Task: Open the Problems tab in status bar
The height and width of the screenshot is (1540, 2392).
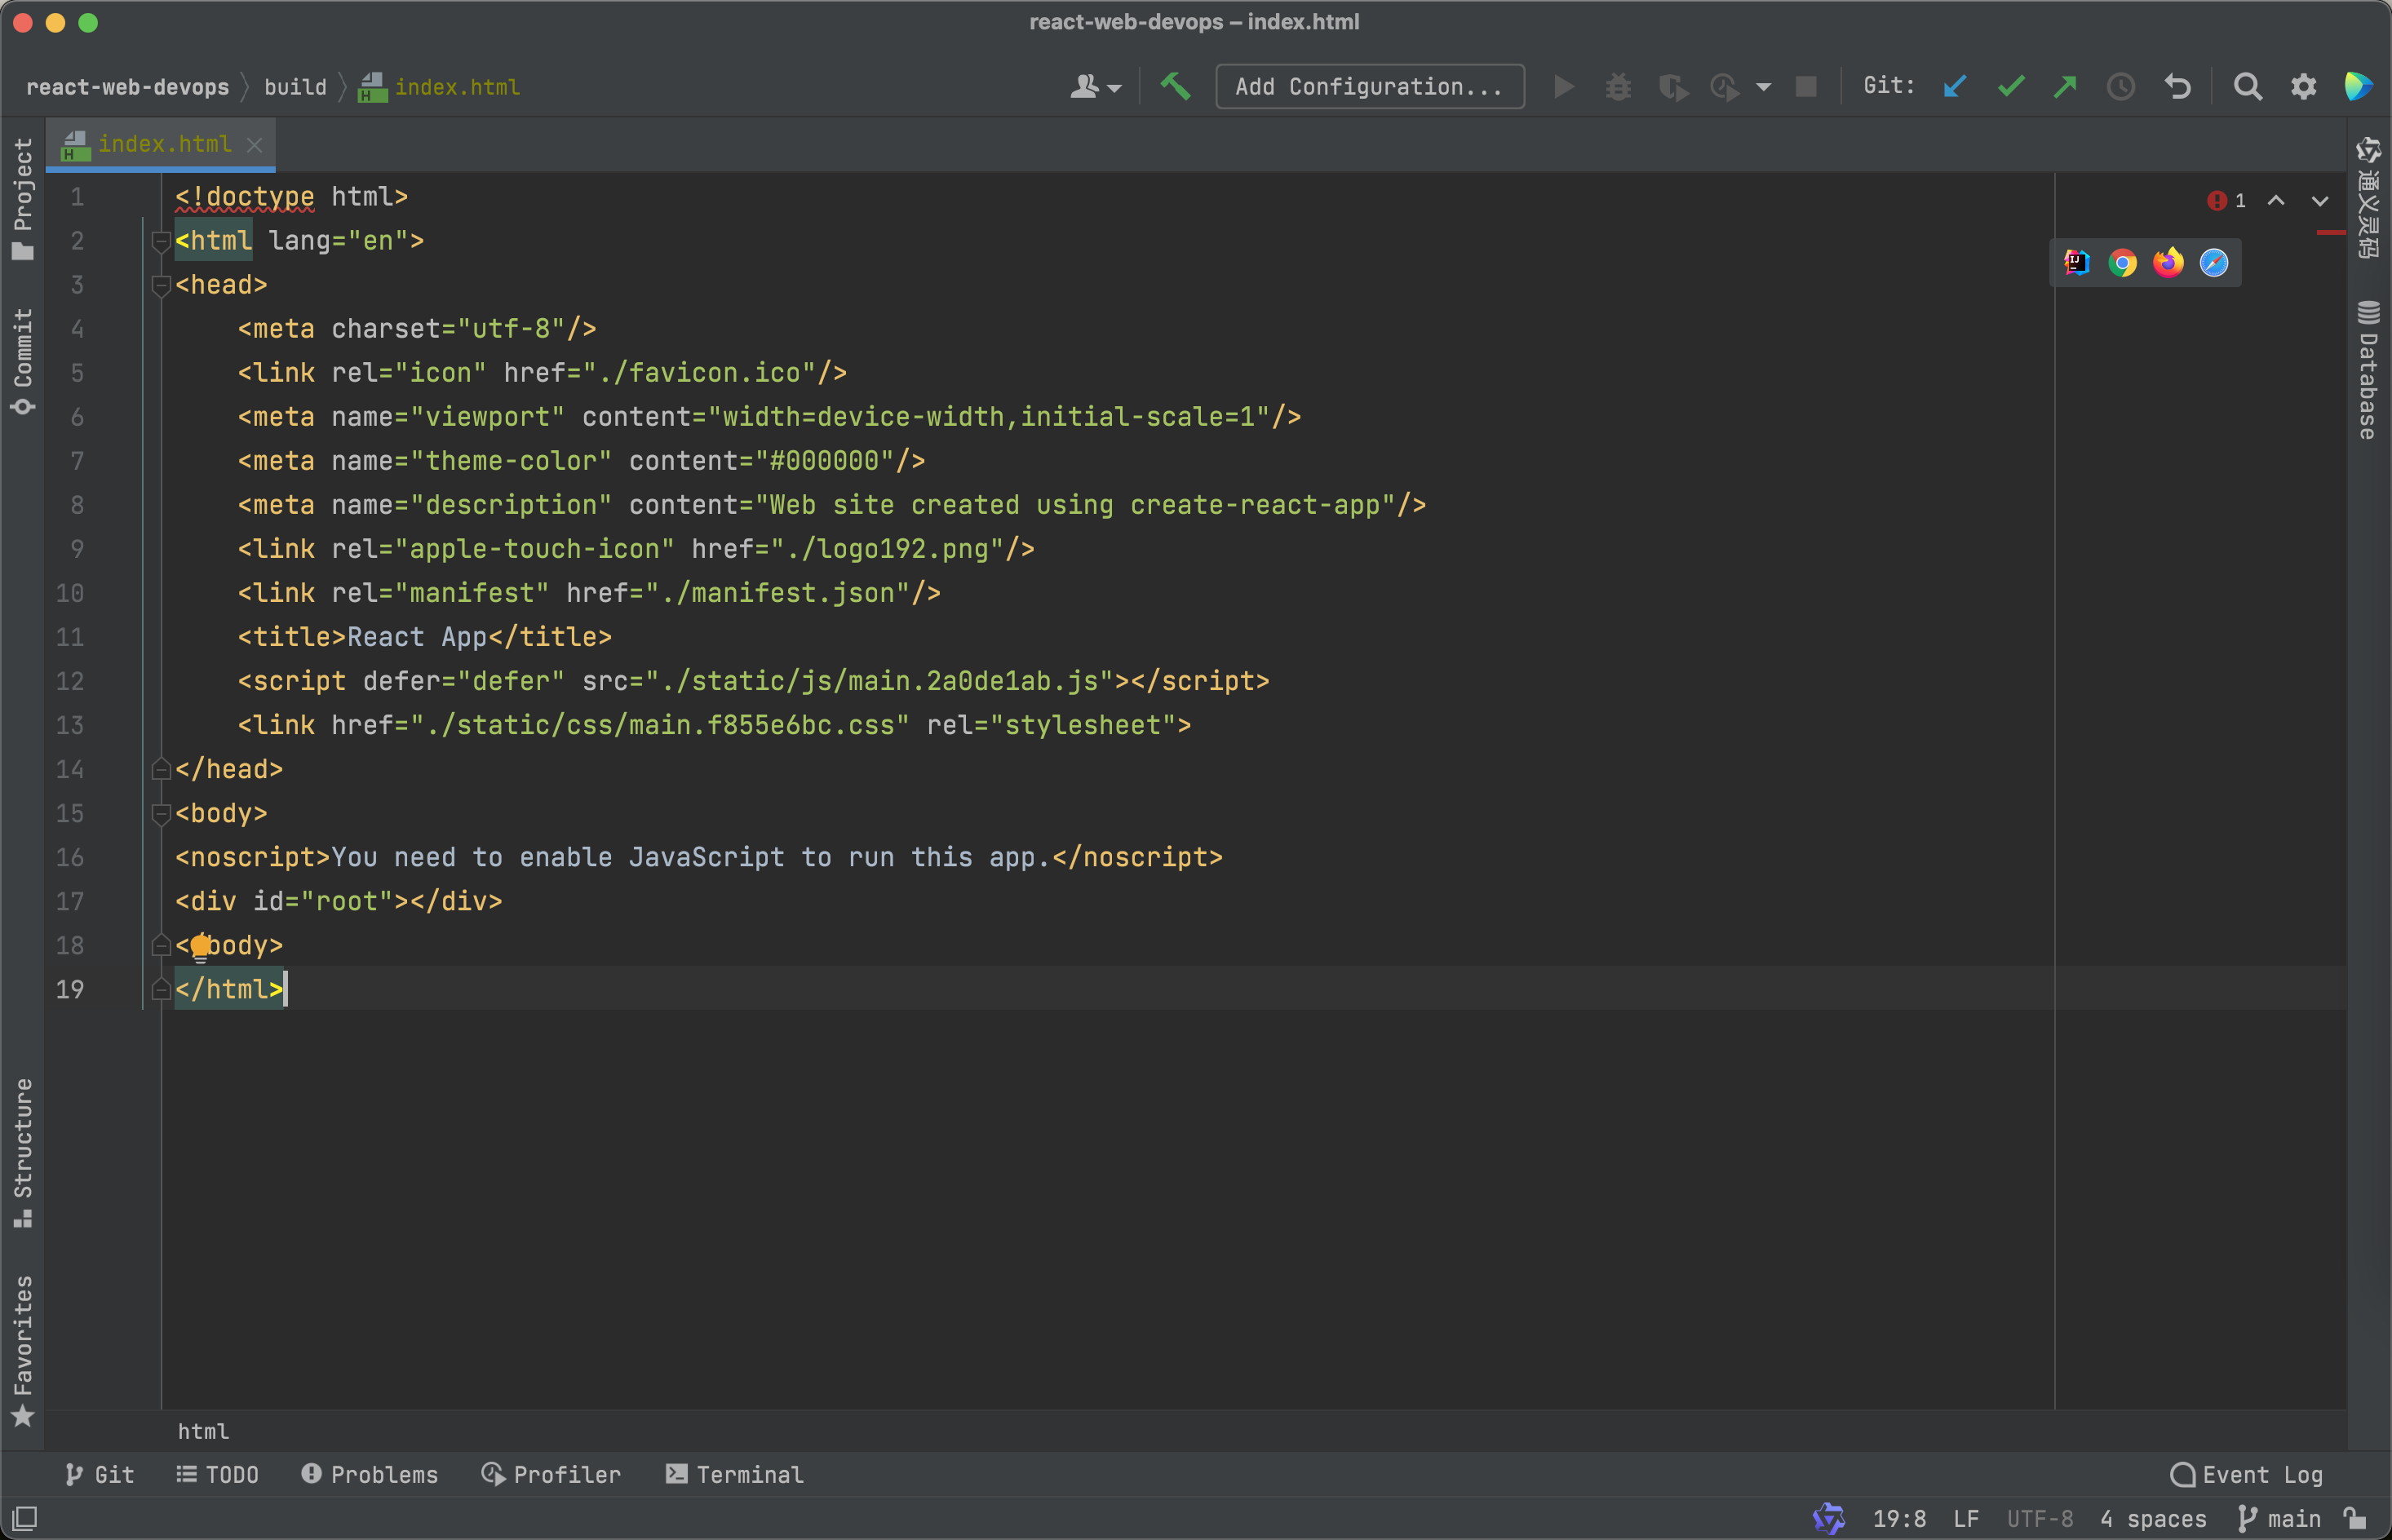Action: pos(370,1474)
